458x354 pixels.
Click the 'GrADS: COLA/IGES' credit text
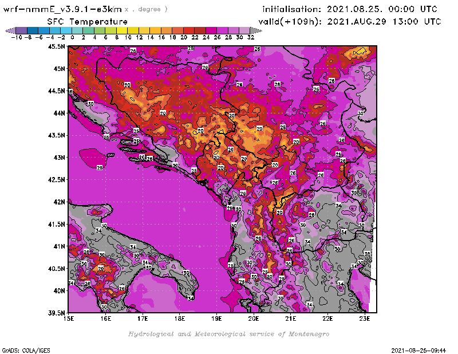26,351
